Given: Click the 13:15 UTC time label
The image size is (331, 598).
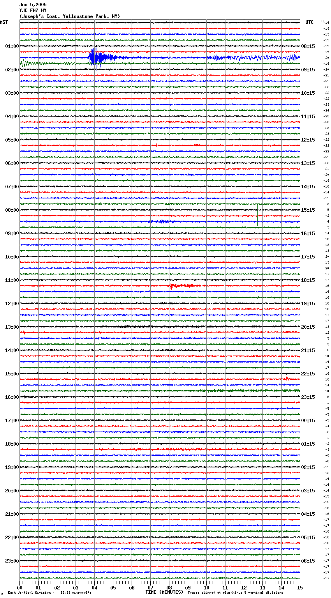Looking at the screenshot, I should tap(308, 163).
